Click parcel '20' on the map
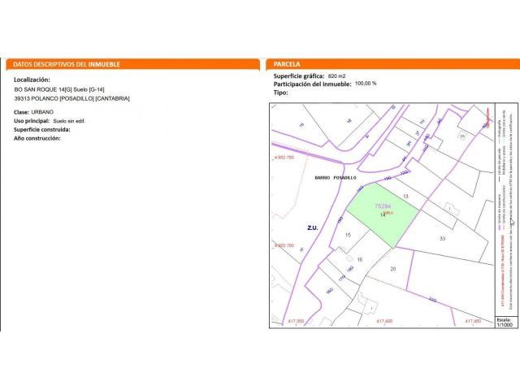This screenshot has height=390, width=520. [x=393, y=269]
